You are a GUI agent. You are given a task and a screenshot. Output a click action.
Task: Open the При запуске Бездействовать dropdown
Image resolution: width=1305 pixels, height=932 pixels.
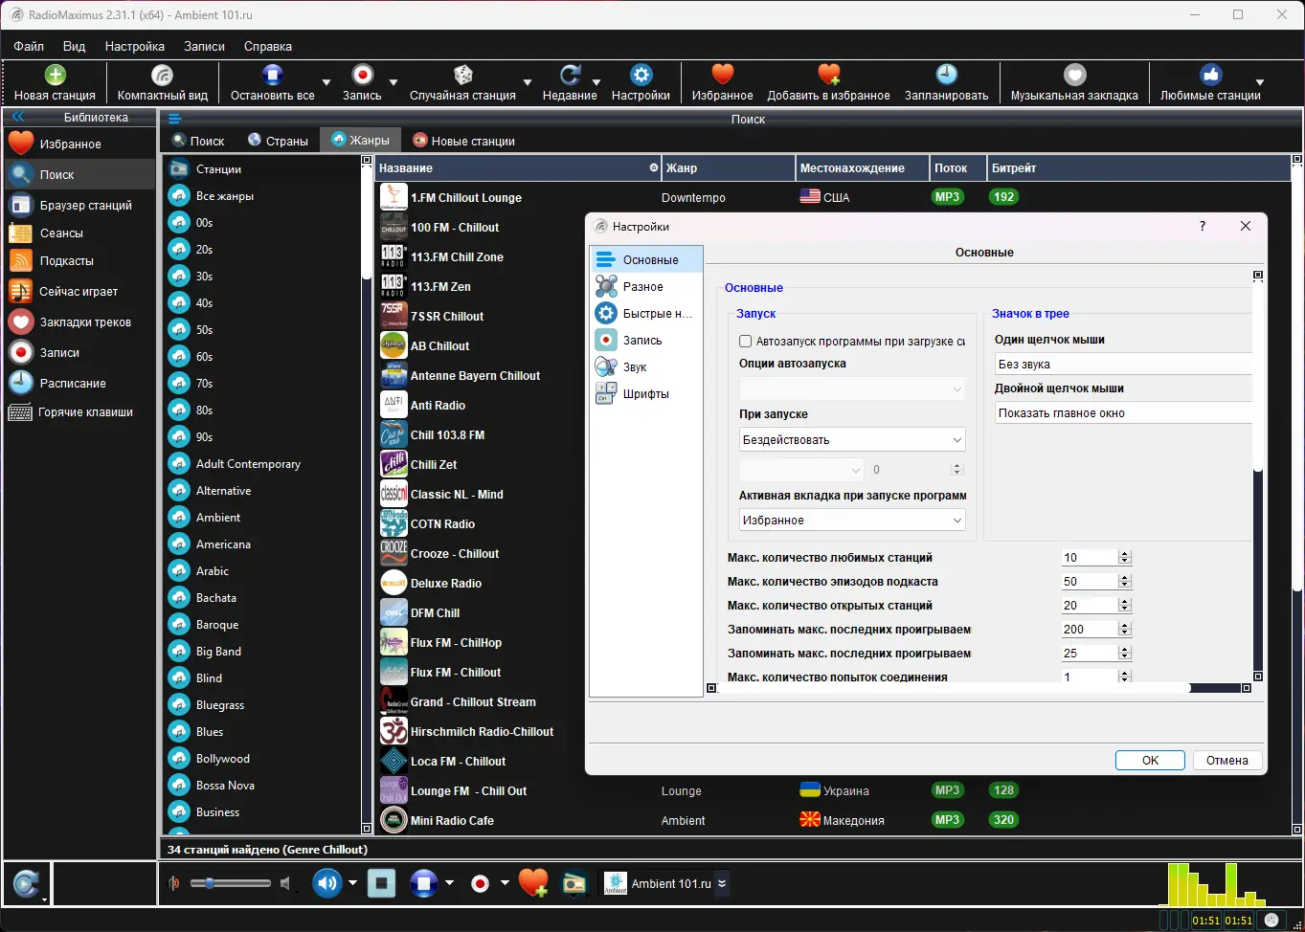point(852,440)
